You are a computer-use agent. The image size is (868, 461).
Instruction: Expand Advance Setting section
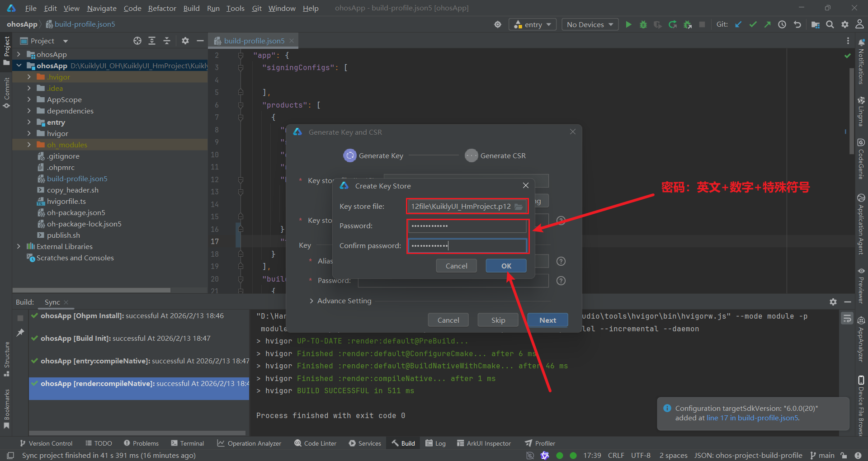pos(311,301)
